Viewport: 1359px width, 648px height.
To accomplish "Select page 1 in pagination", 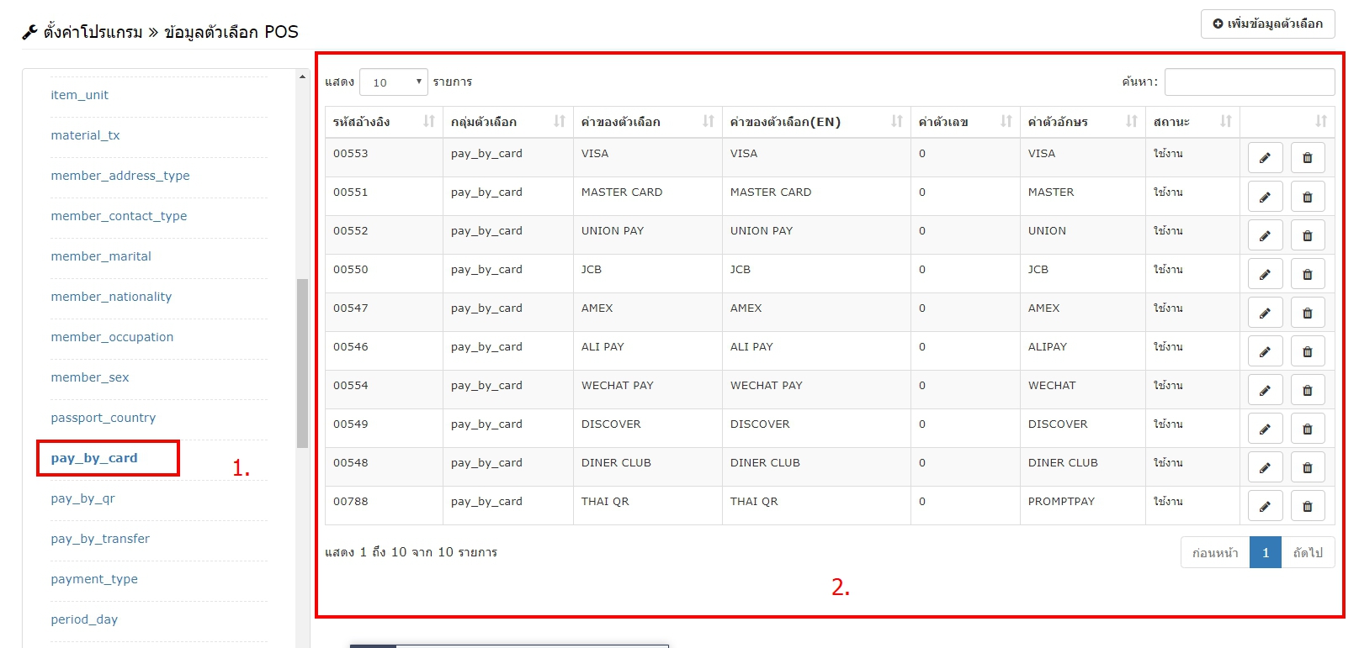I will 1266,552.
